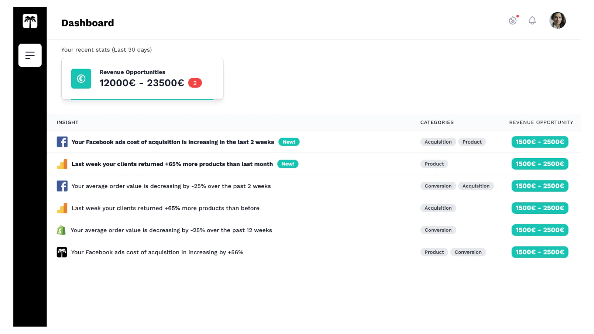Viewport: 594px width, 334px height.
Task: Click Facebook icon for cost of acquisition row
Action: pos(62,142)
